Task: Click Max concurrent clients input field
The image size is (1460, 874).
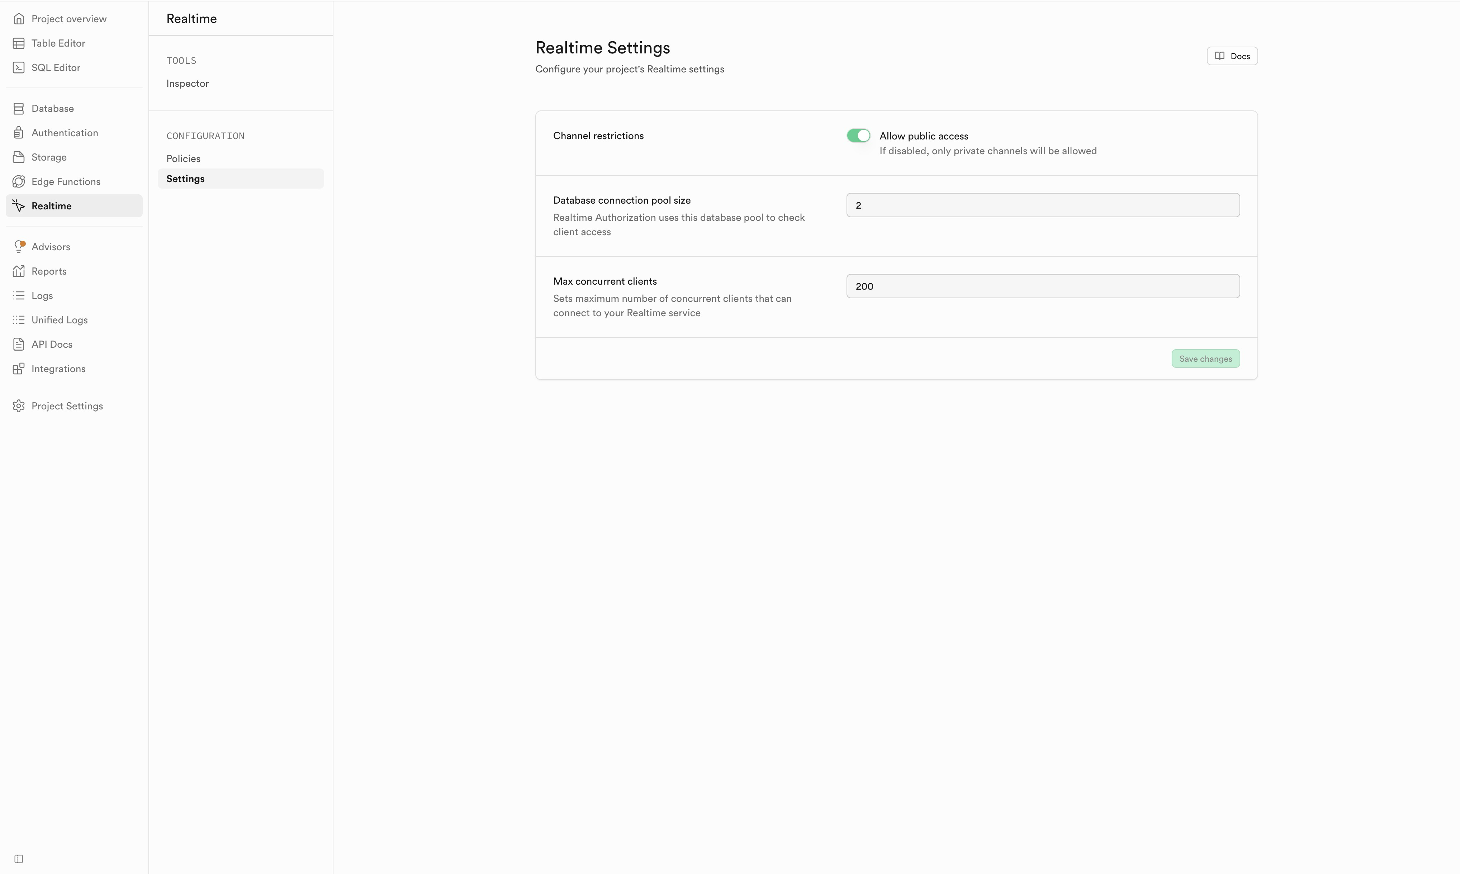Action: (x=1043, y=286)
